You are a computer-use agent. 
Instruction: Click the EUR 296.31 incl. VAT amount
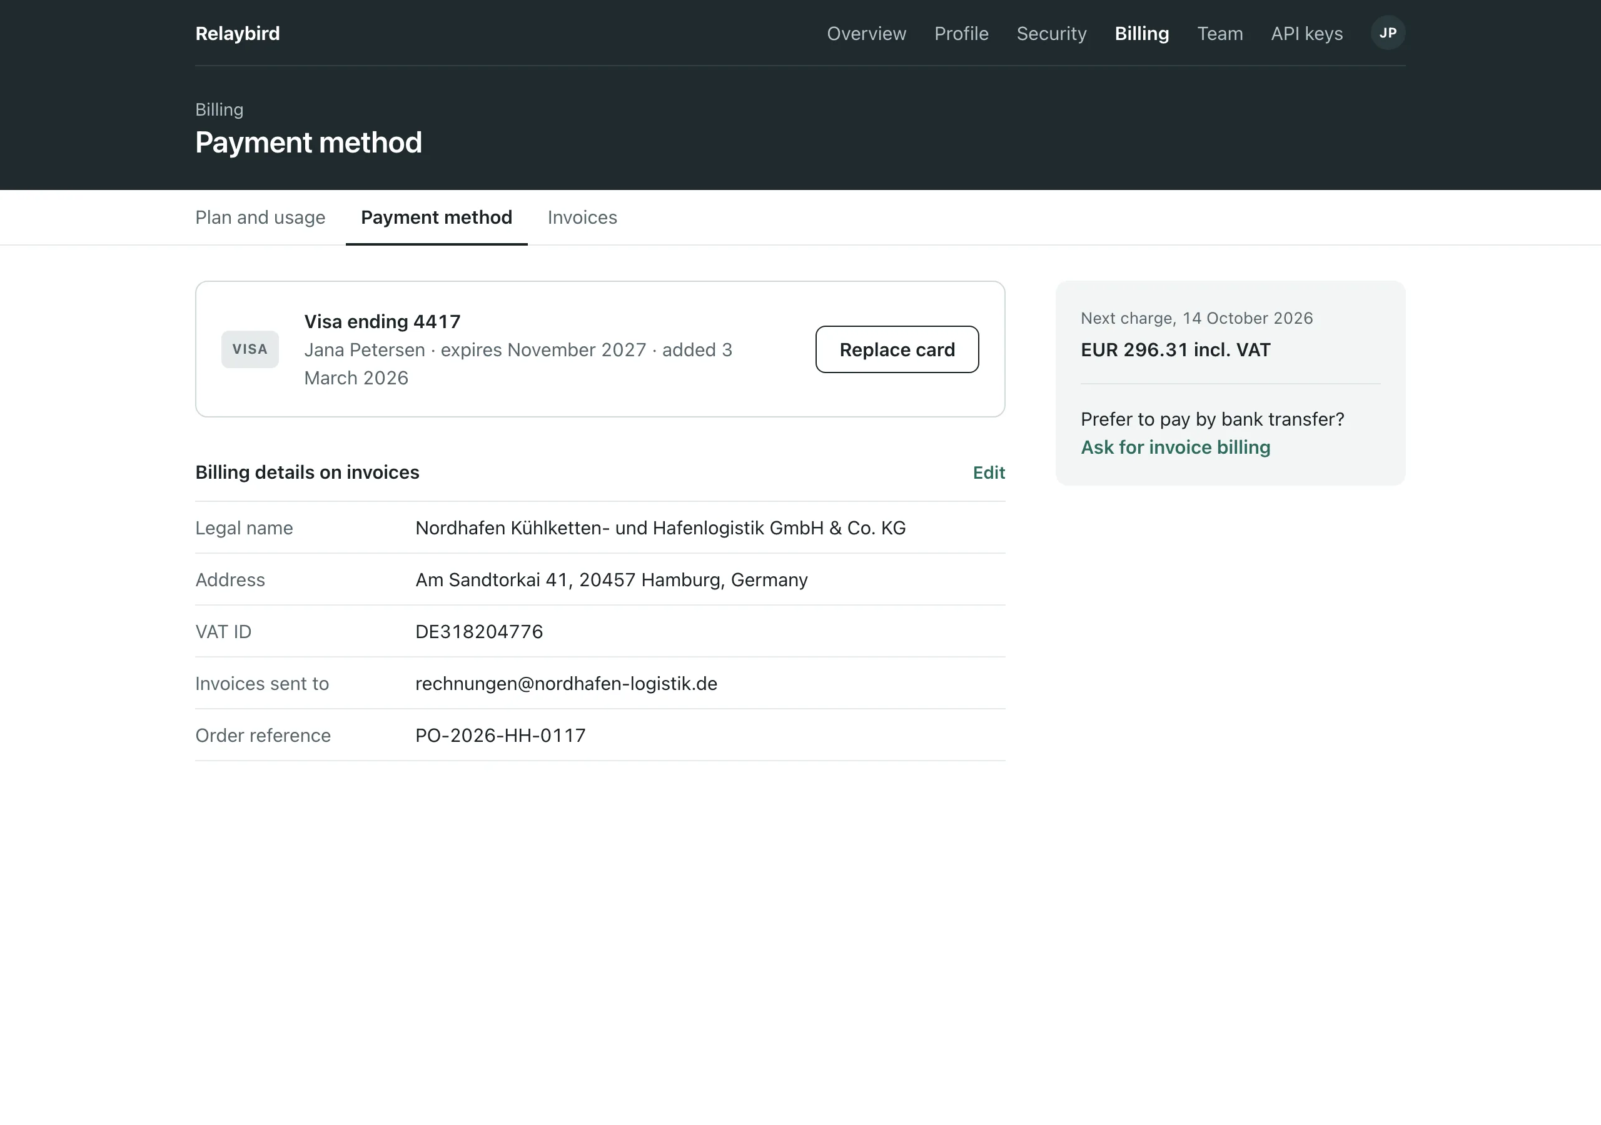tap(1175, 350)
